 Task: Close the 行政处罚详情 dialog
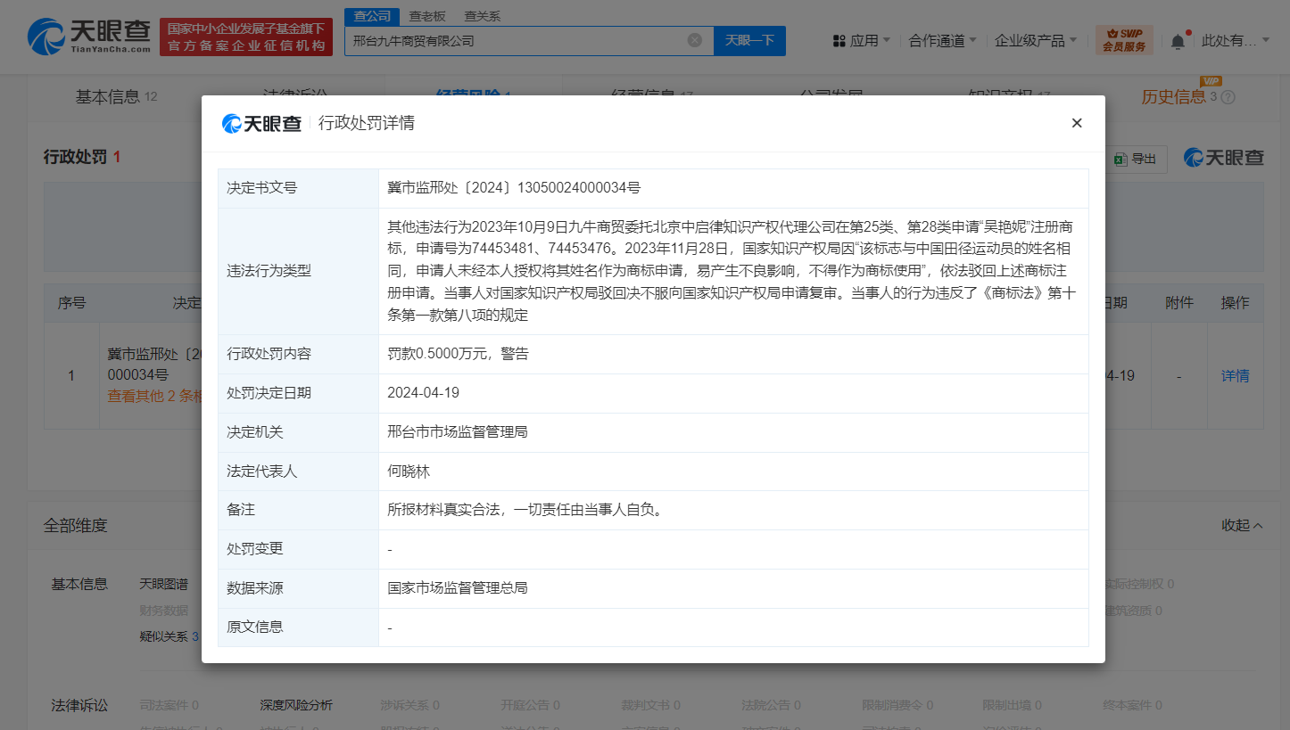tap(1077, 123)
